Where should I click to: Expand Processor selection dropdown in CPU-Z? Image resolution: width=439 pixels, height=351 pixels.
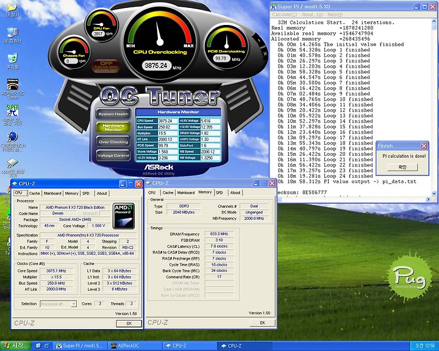click(x=74, y=303)
